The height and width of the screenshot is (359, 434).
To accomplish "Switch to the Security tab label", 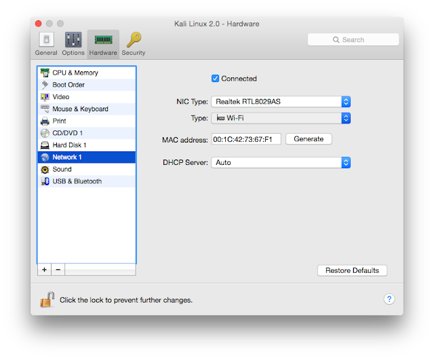I will click(134, 53).
